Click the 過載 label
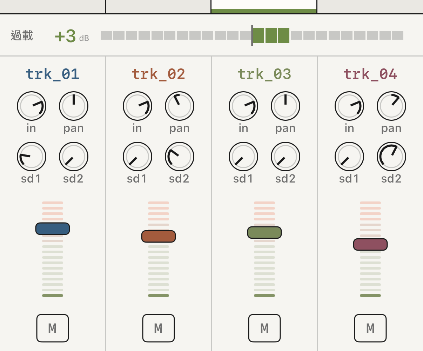Viewport: 423px width, 351px height. [x=22, y=35]
